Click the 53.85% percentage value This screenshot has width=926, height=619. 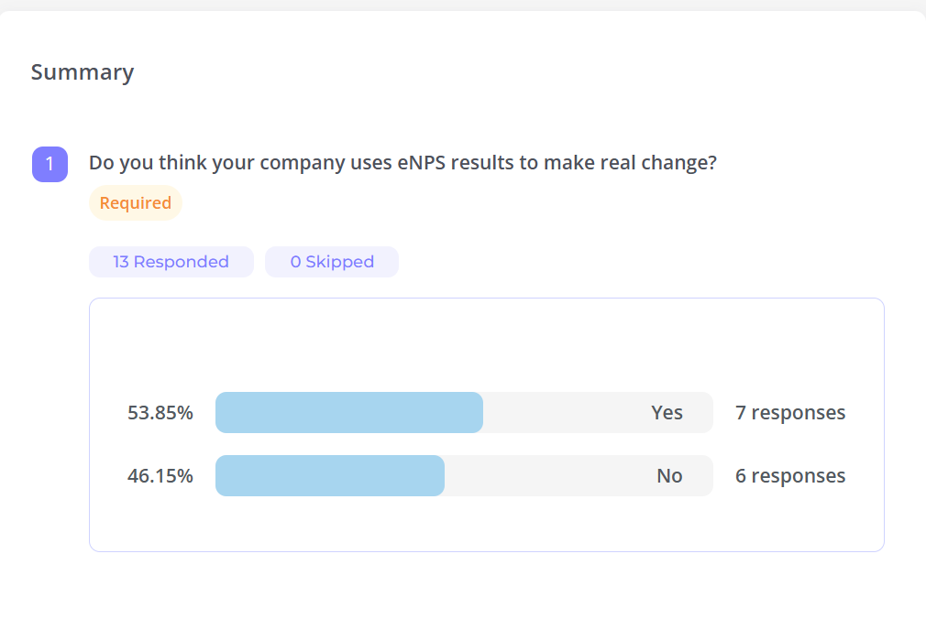point(160,413)
